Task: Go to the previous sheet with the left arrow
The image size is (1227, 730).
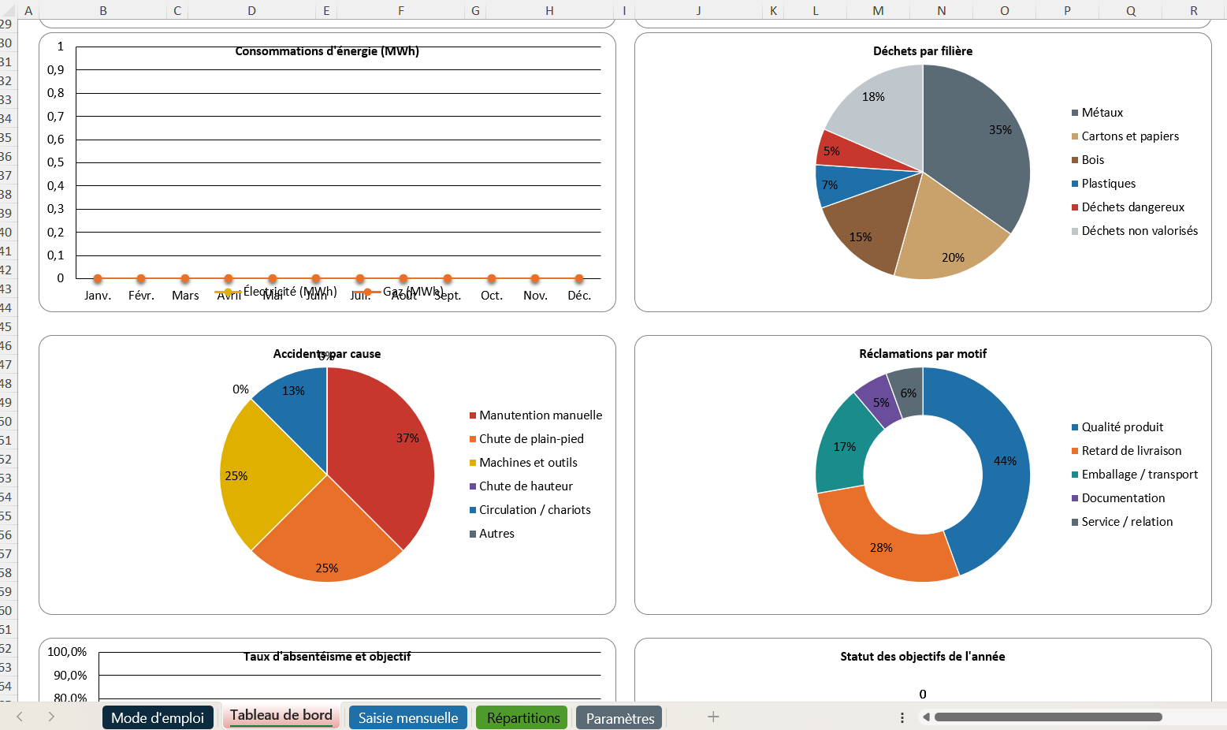Action: 20,717
